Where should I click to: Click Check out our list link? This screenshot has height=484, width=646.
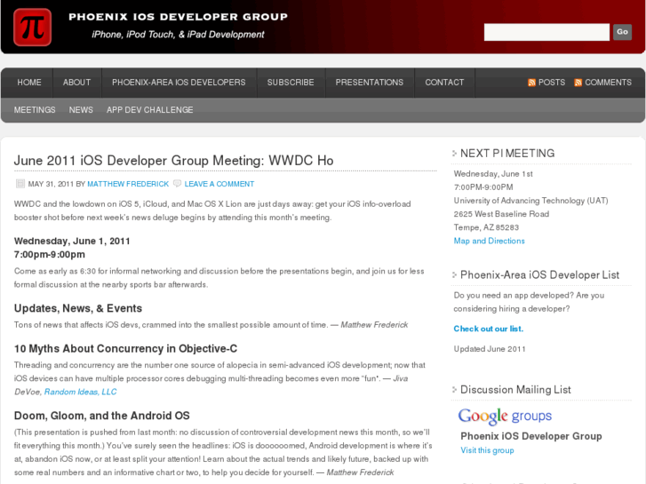click(x=488, y=329)
